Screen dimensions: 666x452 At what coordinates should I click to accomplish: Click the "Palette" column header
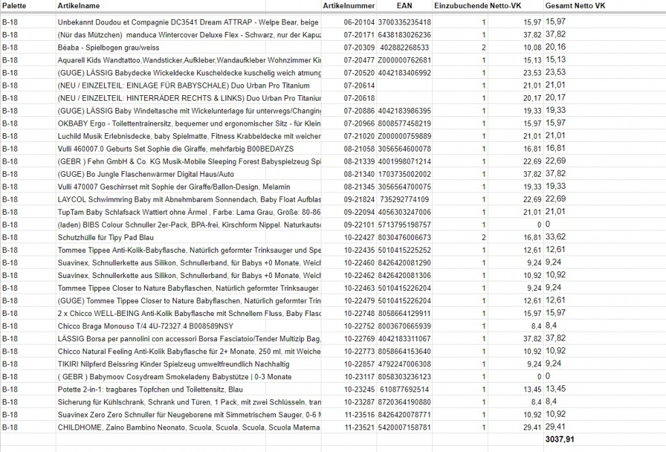(x=14, y=6)
